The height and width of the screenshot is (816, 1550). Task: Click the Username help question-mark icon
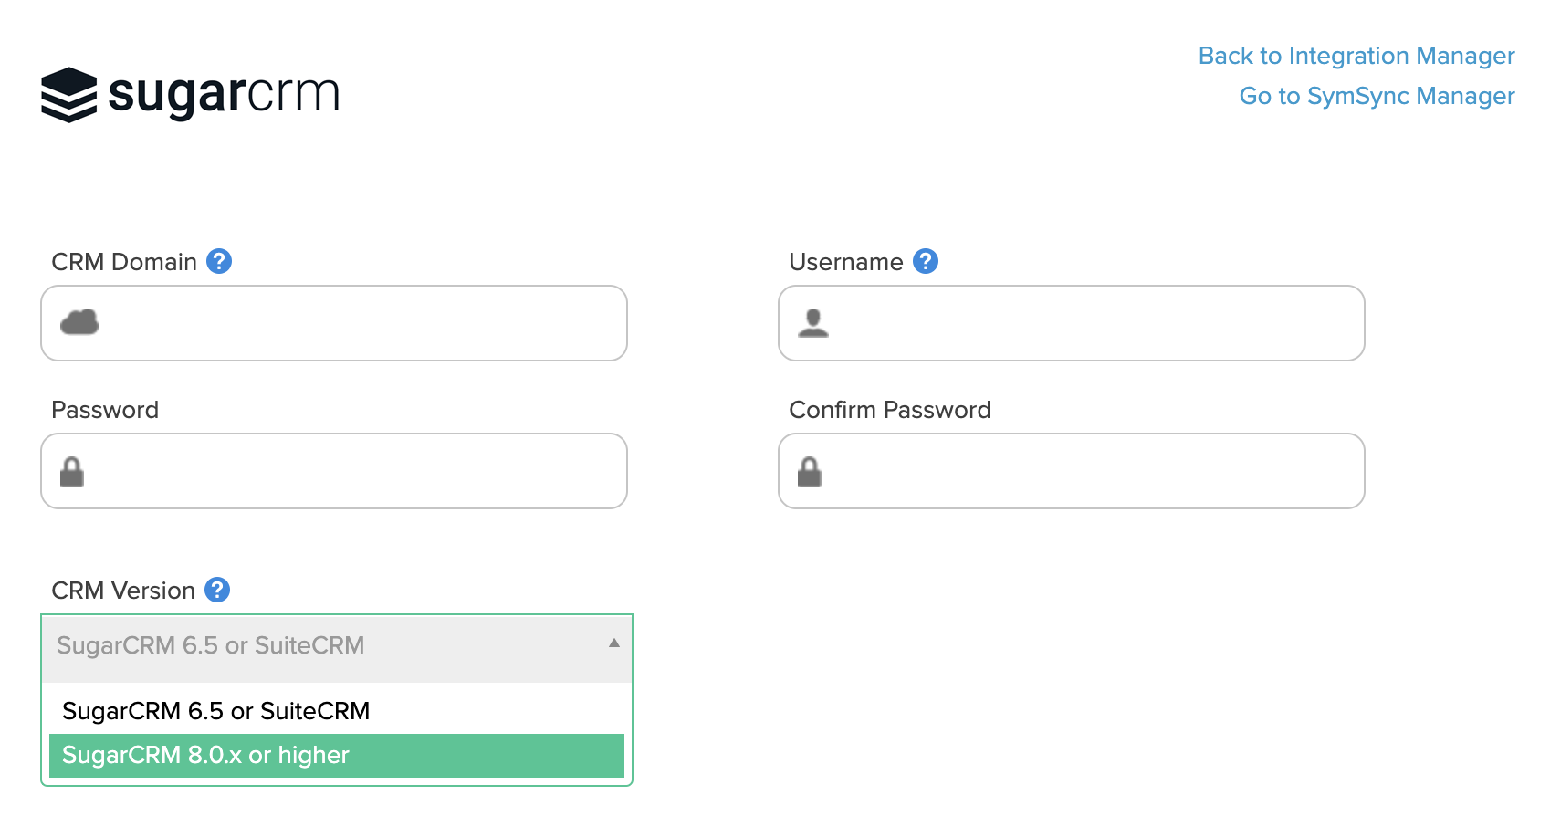pos(926,261)
